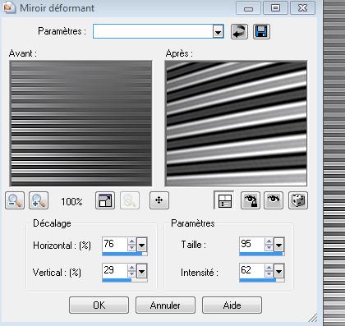Image resolution: width=345 pixels, height=326 pixels.
Task: Toggle the show/hide previews button
Action: tap(224, 200)
